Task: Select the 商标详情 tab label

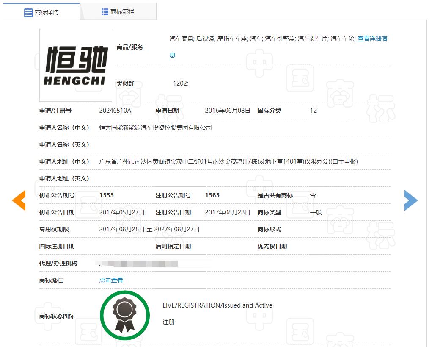Action: 47,12
